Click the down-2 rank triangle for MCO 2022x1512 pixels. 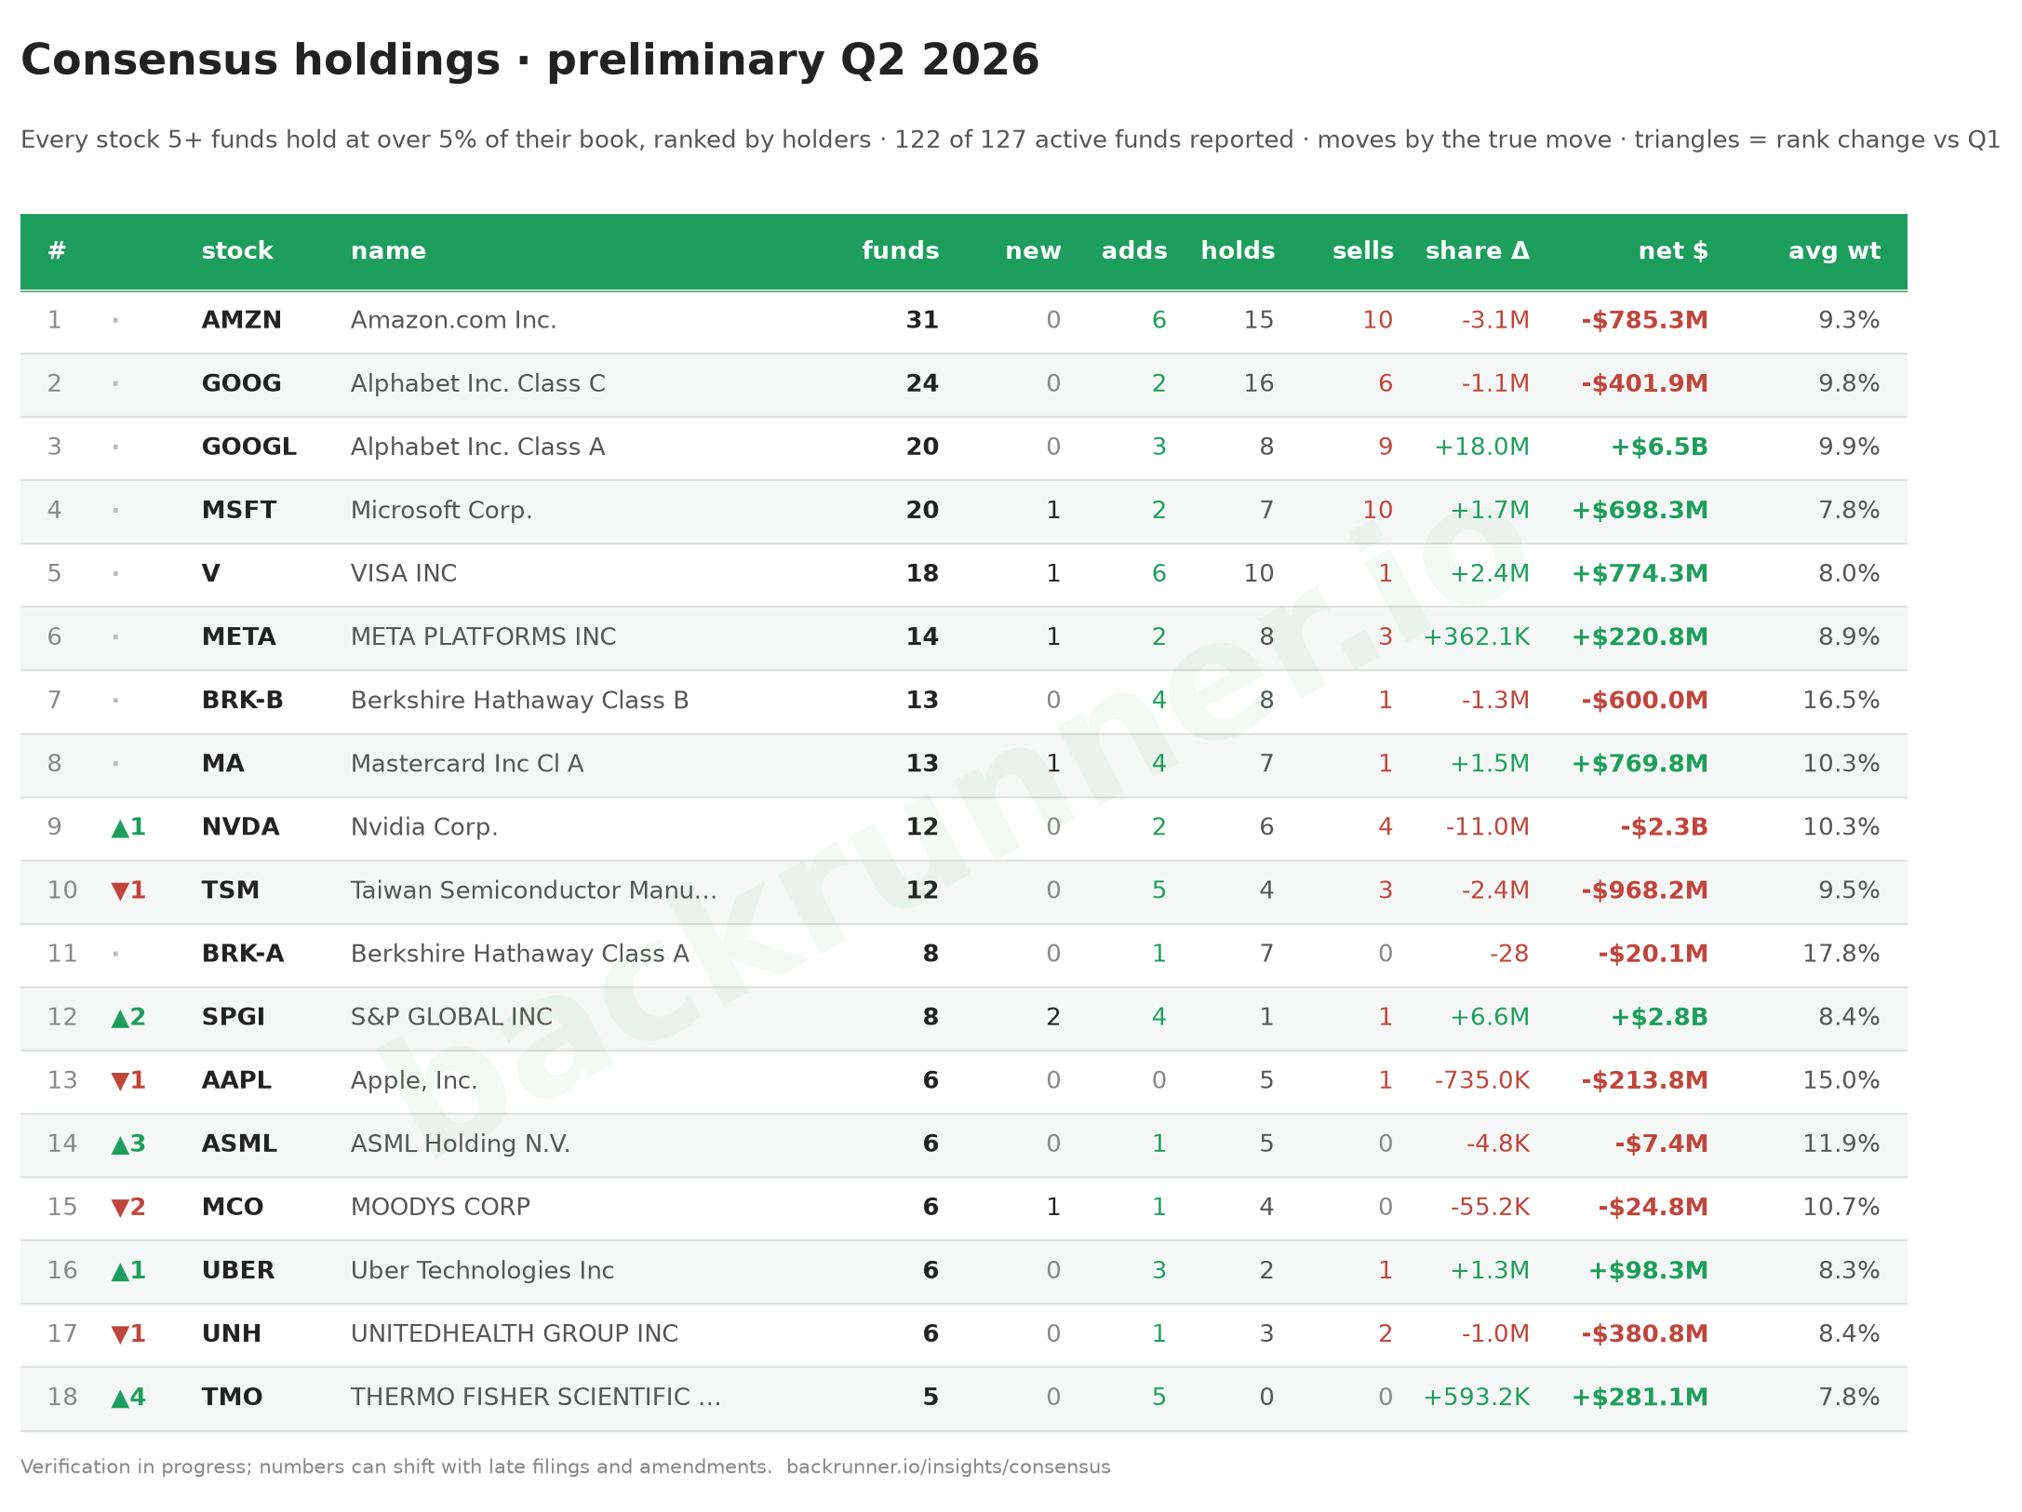coord(128,1207)
